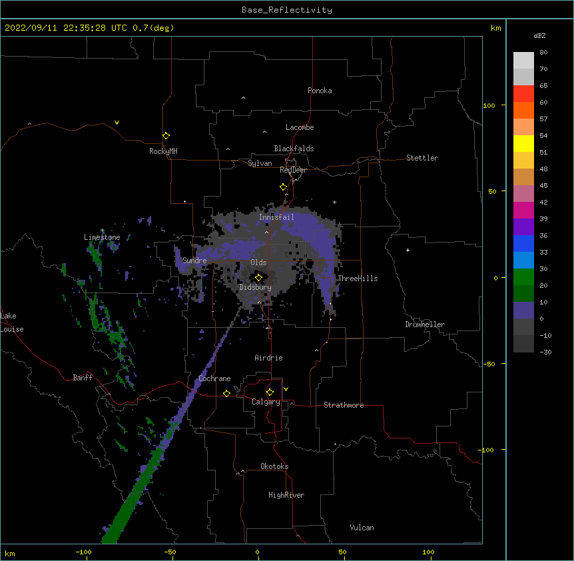Click the Limestone label
The height and width of the screenshot is (561, 574).
(x=102, y=237)
